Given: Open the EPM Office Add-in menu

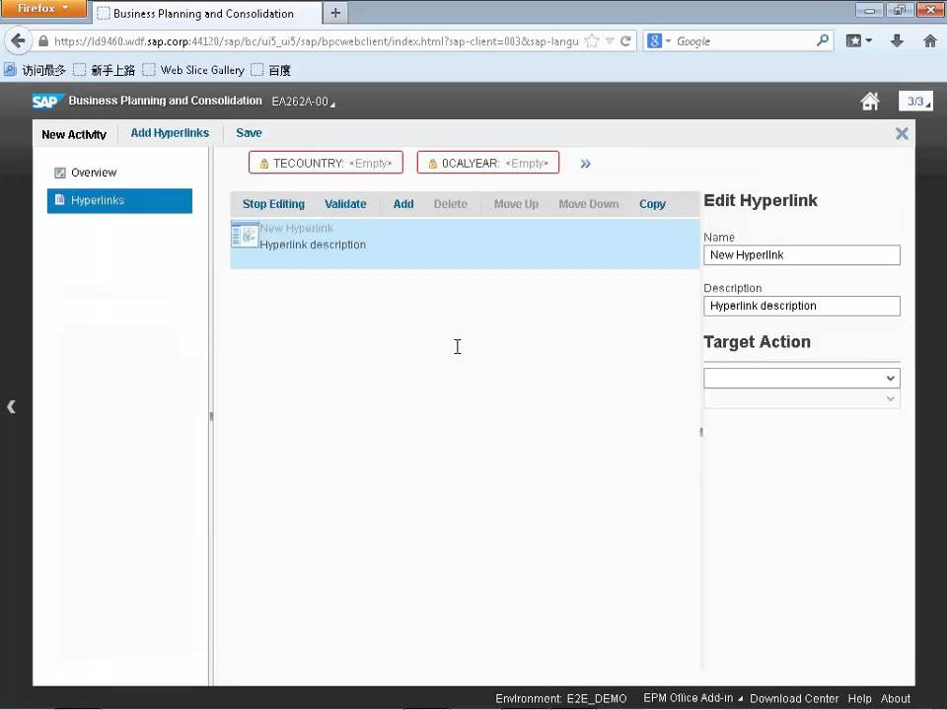Looking at the screenshot, I should (692, 698).
